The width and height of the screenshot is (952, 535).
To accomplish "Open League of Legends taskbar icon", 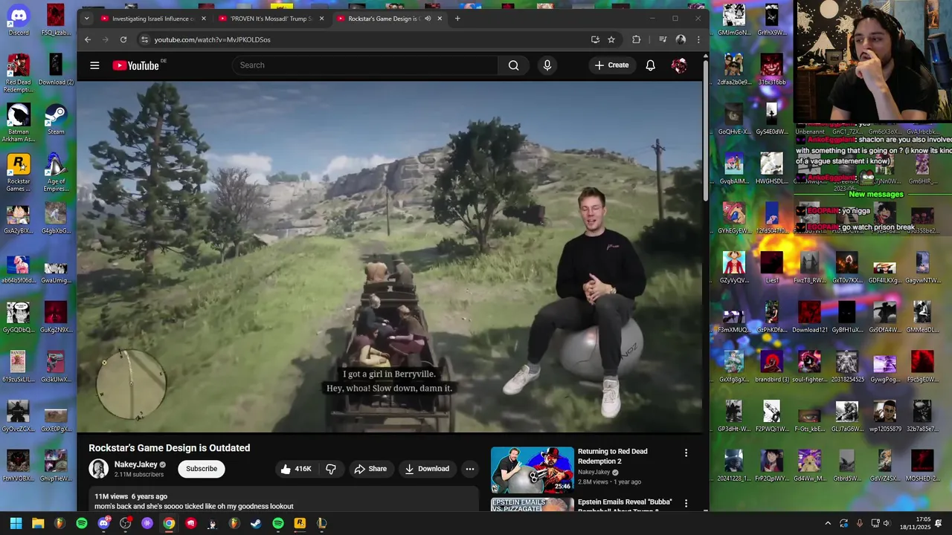I will pos(321,523).
